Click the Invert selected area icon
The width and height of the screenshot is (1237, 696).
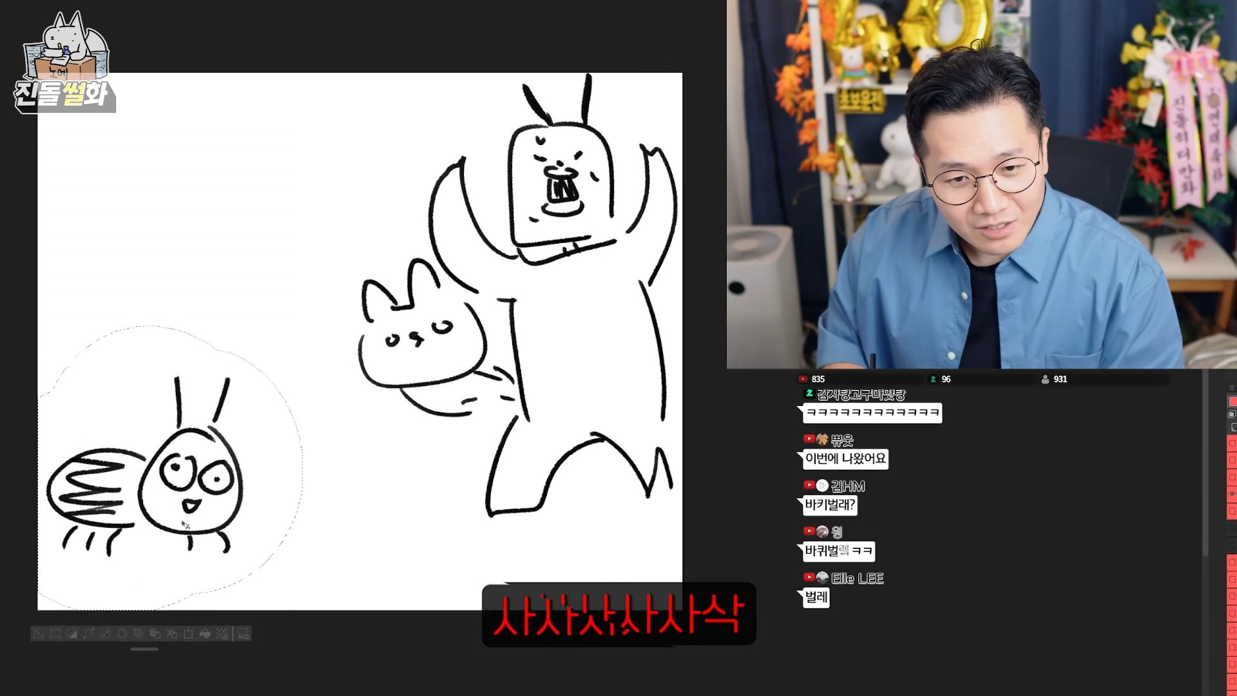[x=72, y=633]
